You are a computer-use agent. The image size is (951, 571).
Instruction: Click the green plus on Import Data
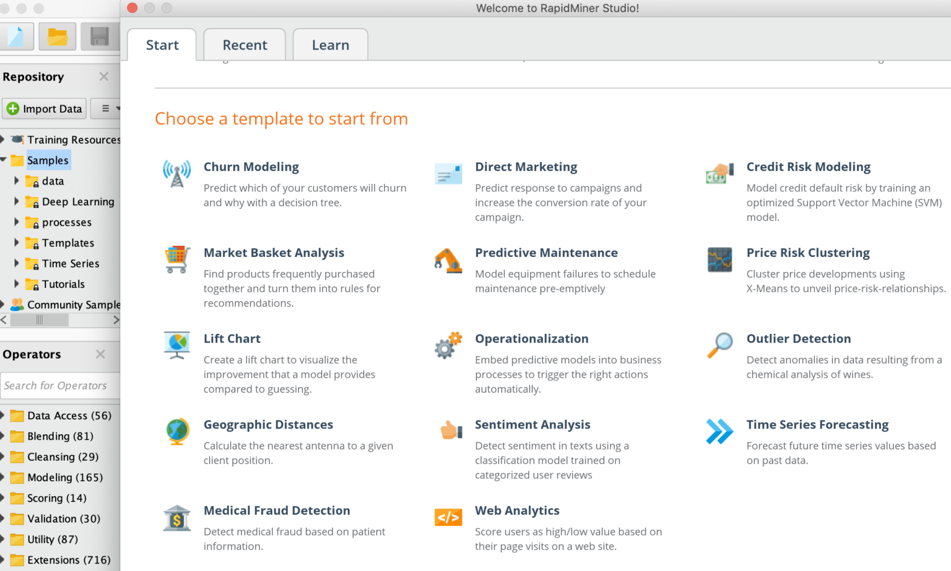tap(13, 108)
